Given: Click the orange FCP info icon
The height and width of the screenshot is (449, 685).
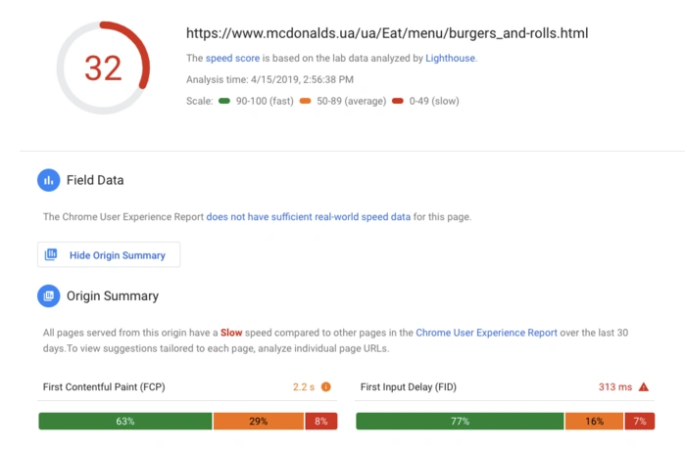Looking at the screenshot, I should (x=325, y=386).
